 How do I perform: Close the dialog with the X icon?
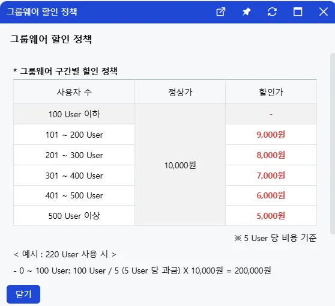click(x=324, y=12)
